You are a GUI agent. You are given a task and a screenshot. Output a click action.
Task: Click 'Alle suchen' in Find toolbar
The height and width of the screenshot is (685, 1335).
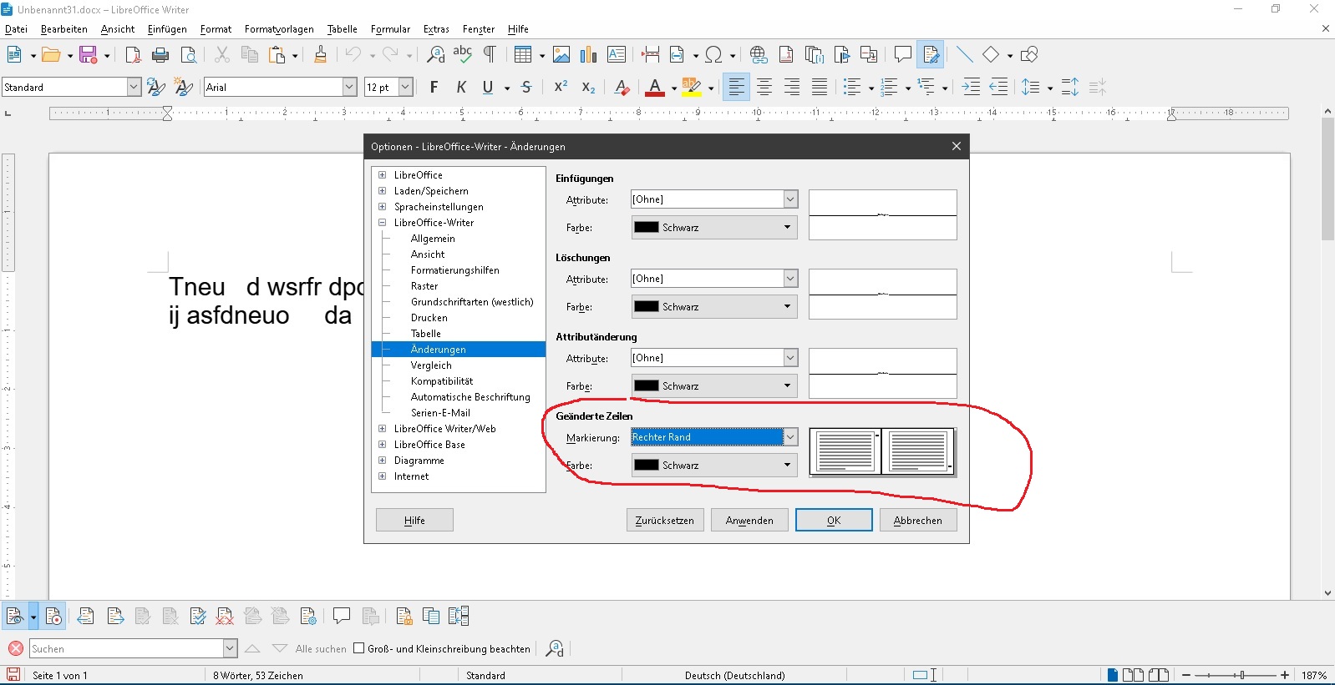tap(321, 648)
